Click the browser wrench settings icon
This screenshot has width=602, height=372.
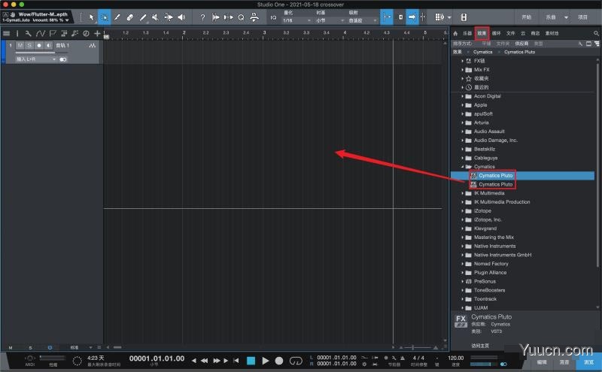coord(580,44)
